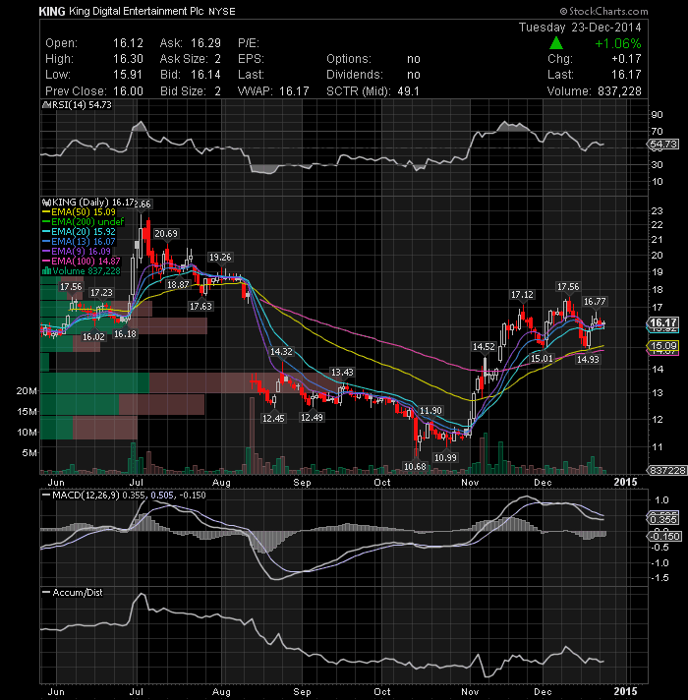Click the MACD axis tag 0.355
Viewport: 688px width, 700px height.
point(663,520)
